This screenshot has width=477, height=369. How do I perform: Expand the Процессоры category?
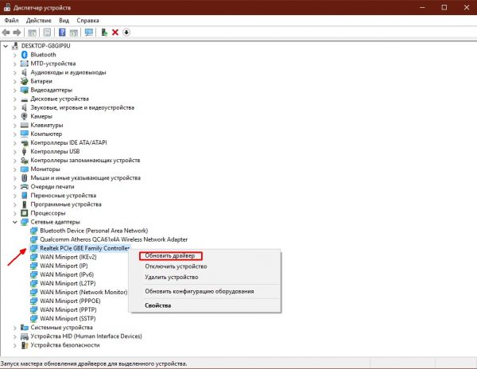[x=15, y=213]
